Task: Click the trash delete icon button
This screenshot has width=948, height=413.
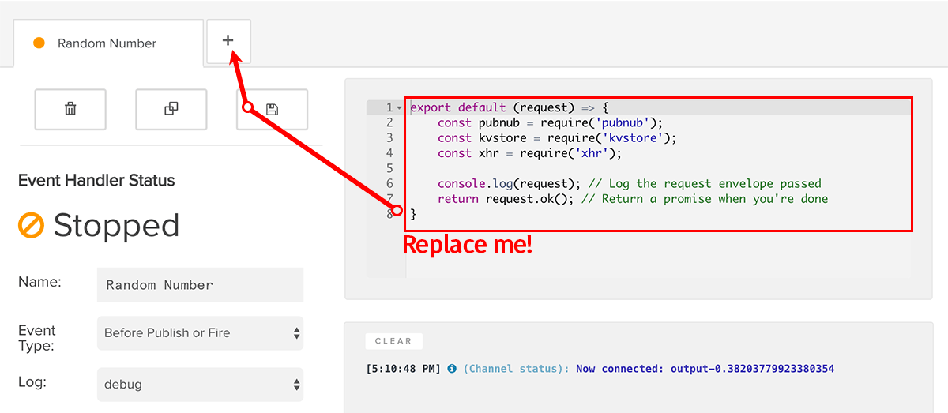Action: tap(70, 109)
